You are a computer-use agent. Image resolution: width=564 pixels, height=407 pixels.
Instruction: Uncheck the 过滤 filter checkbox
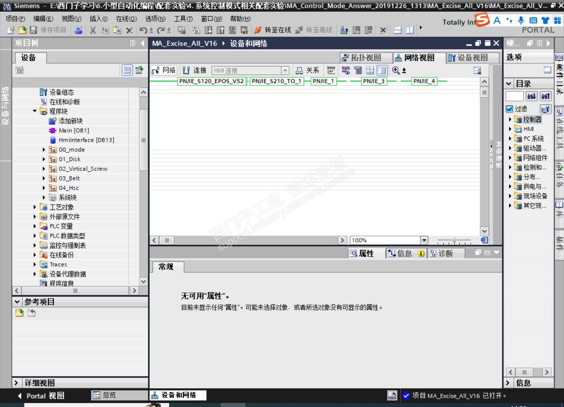[x=510, y=109]
